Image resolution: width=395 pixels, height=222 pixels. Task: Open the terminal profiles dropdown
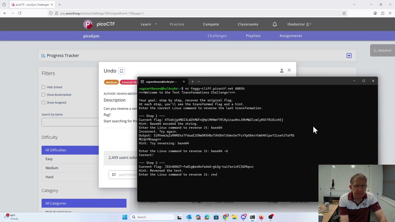(x=199, y=82)
